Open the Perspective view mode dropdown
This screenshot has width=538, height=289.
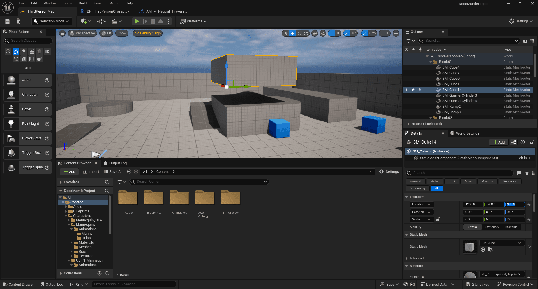pos(82,33)
